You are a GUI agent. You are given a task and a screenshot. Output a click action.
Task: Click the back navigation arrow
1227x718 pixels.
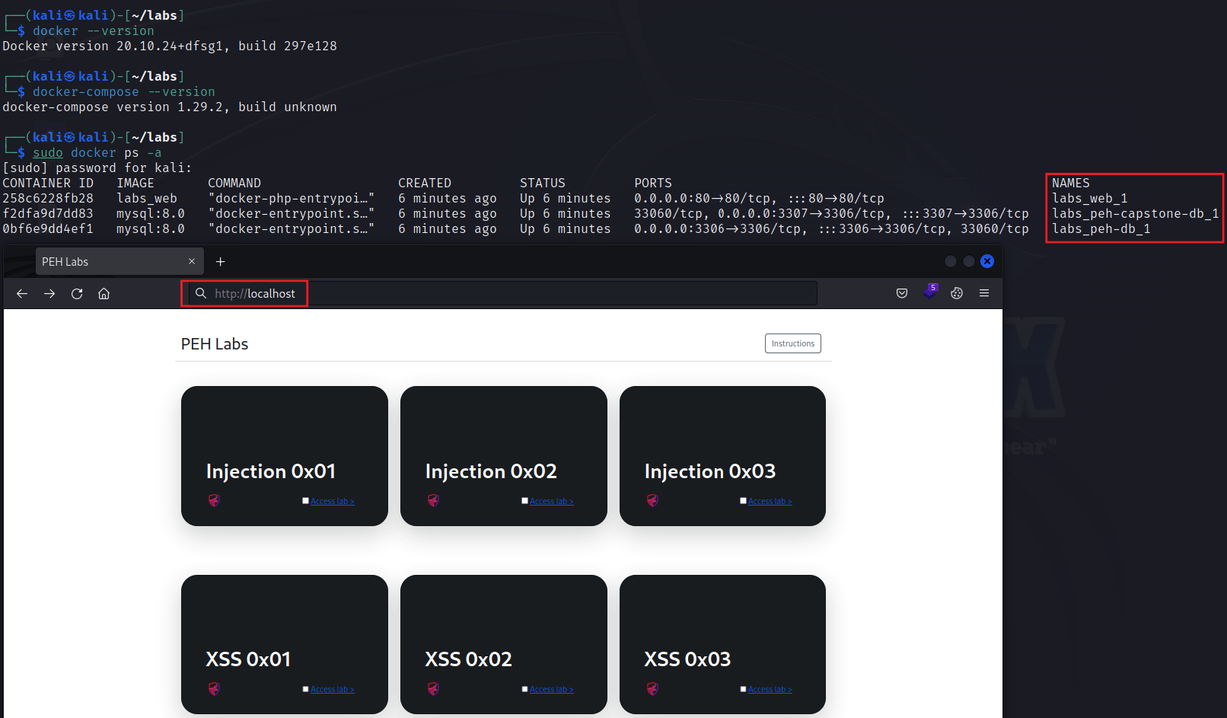pyautogui.click(x=21, y=292)
